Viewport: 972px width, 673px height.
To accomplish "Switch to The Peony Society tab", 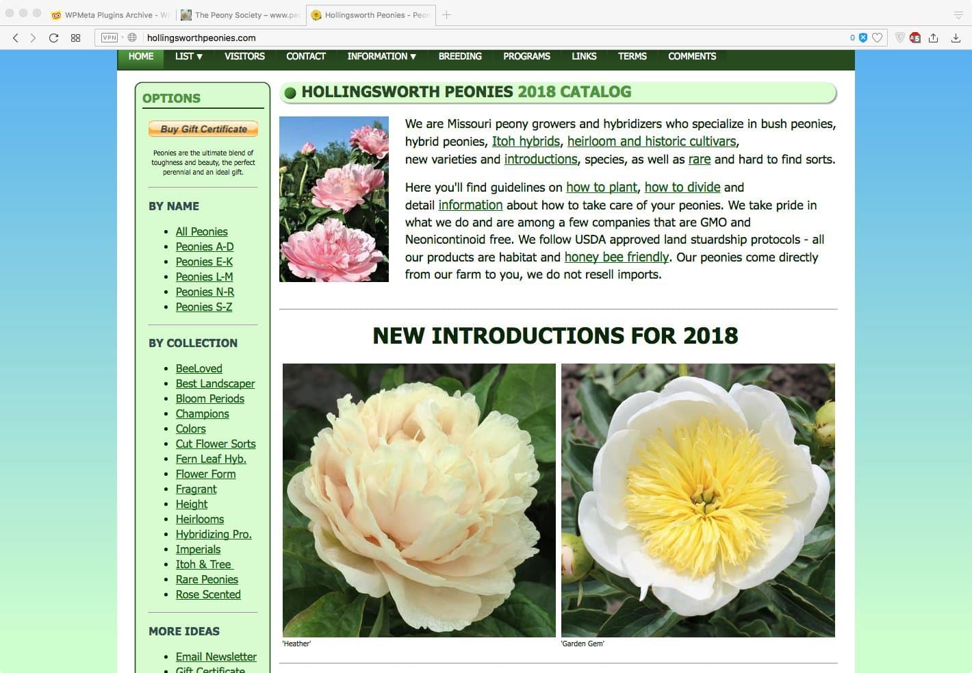I will (240, 14).
